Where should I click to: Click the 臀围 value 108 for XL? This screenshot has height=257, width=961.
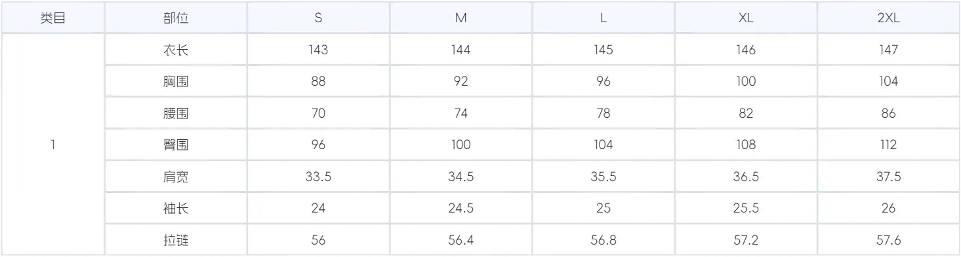coord(746,145)
